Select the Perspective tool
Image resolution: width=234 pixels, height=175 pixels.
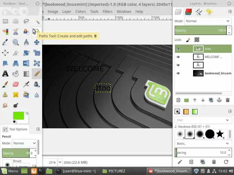(x=16, y=63)
